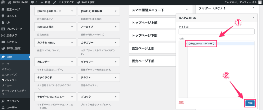
Task: Collapse カスタム HTML widget in footer
Action: (253, 18)
